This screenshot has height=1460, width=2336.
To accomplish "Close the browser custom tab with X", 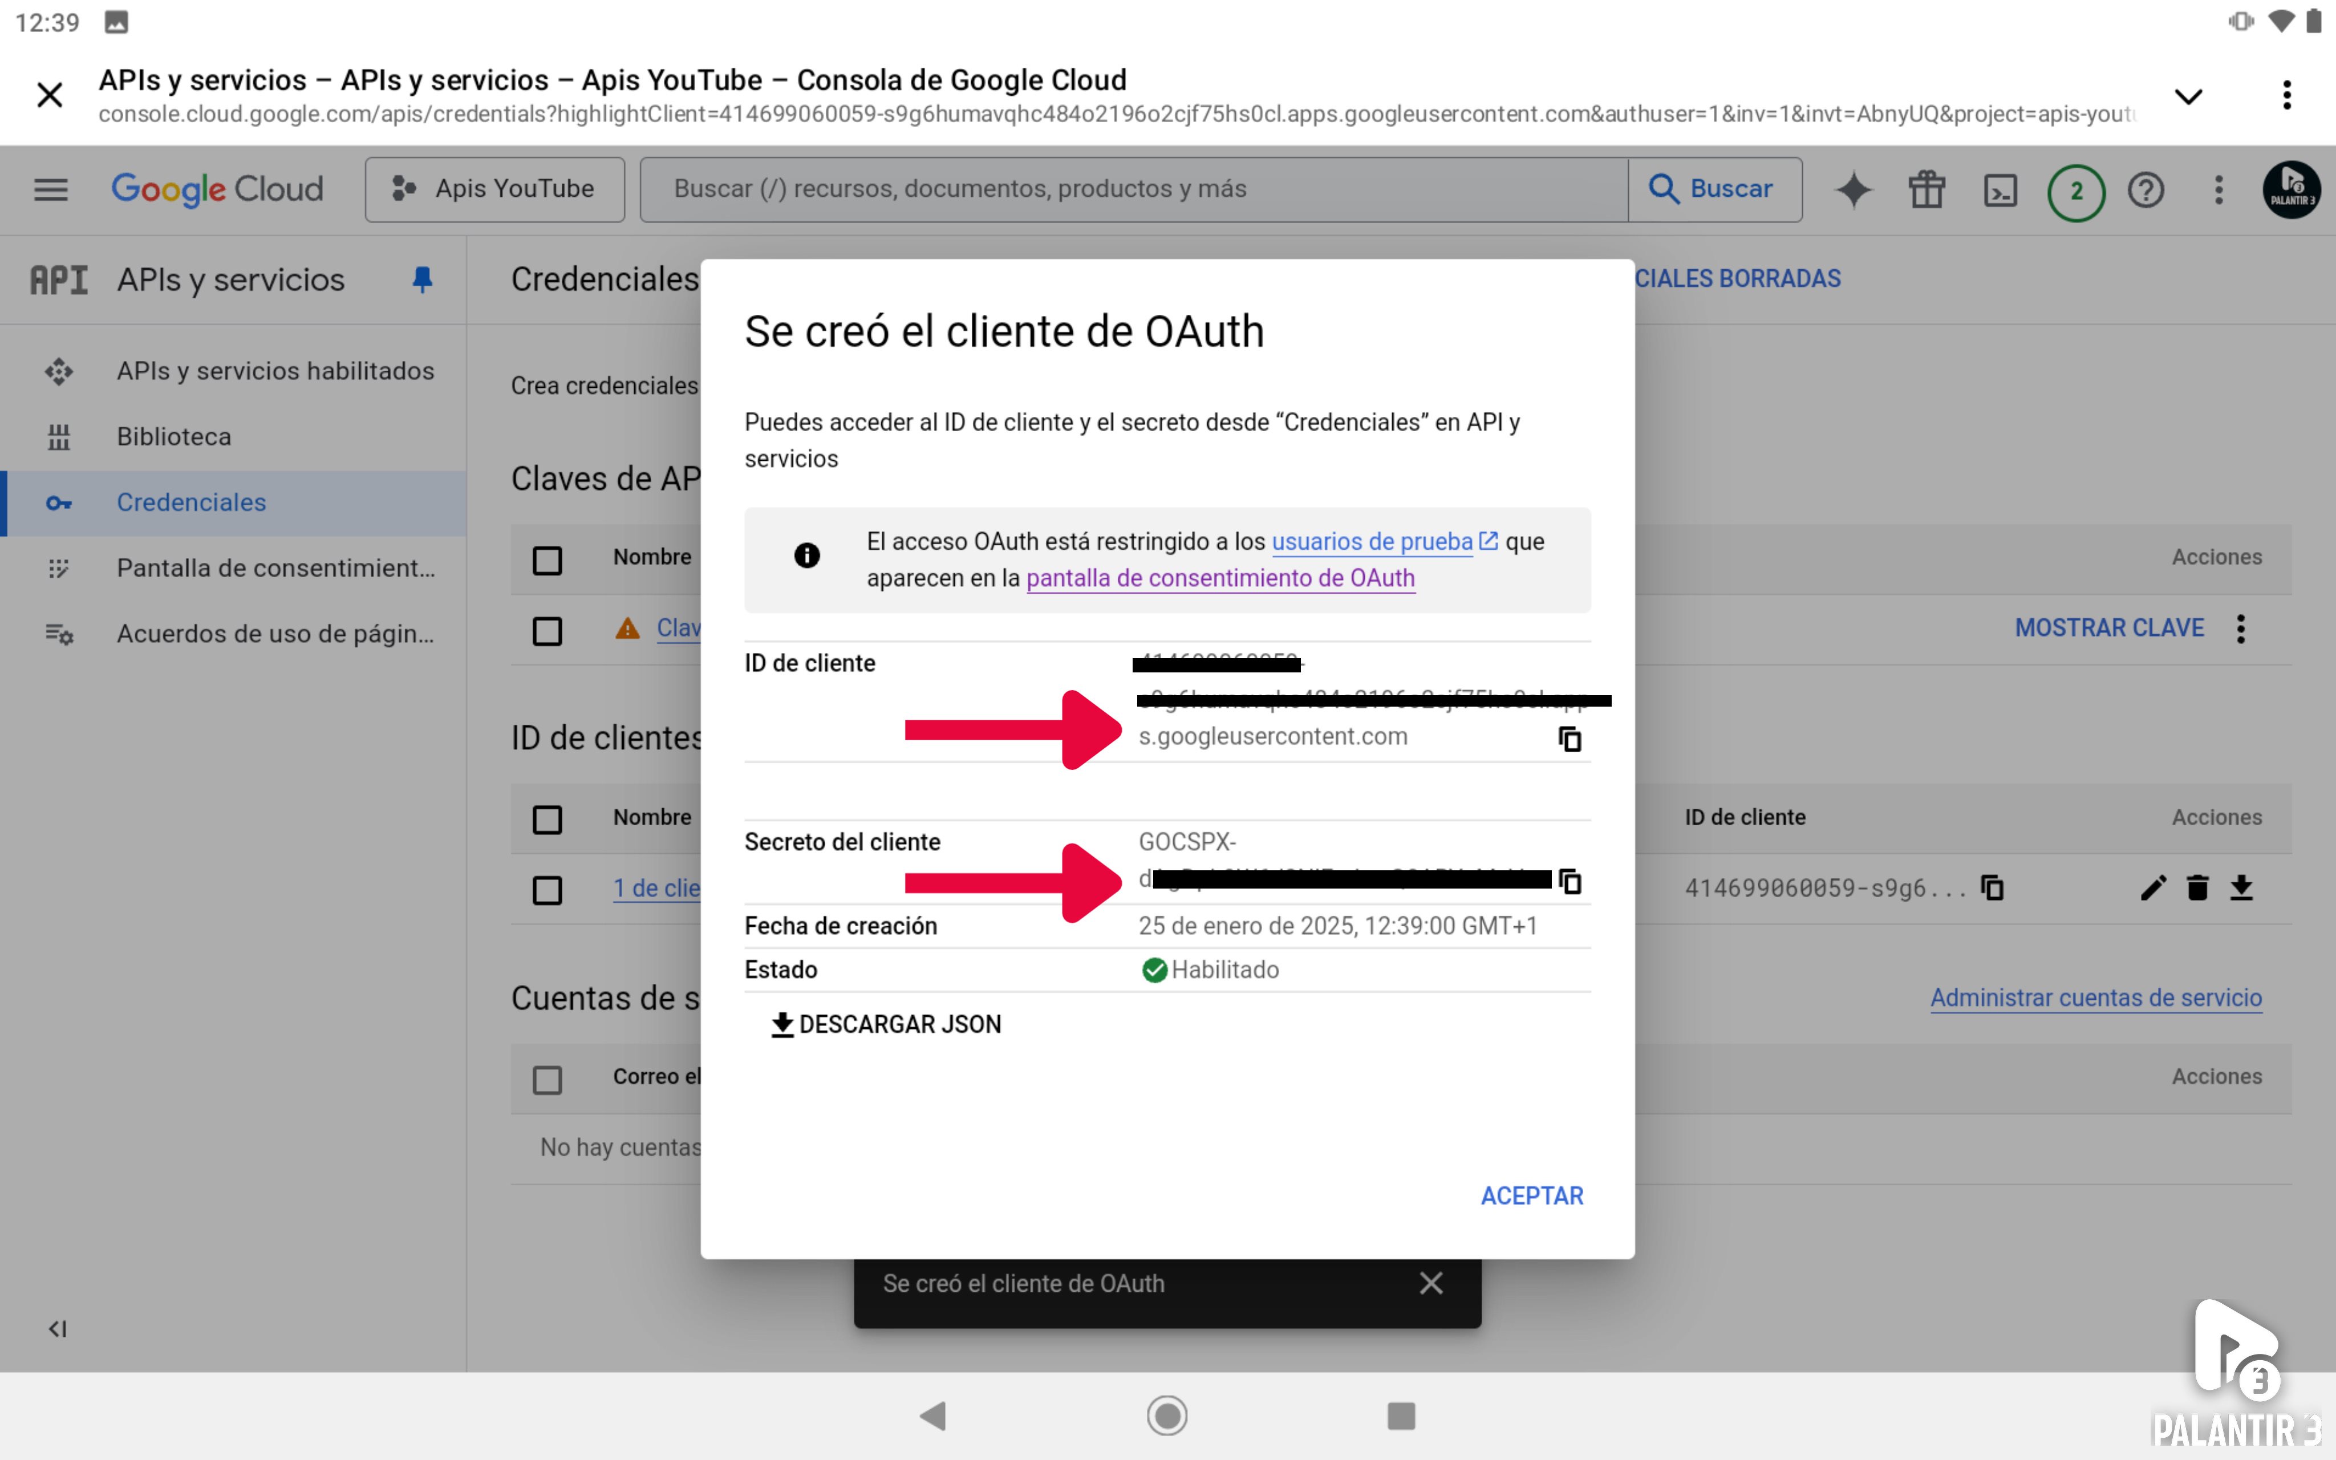I will (x=49, y=95).
